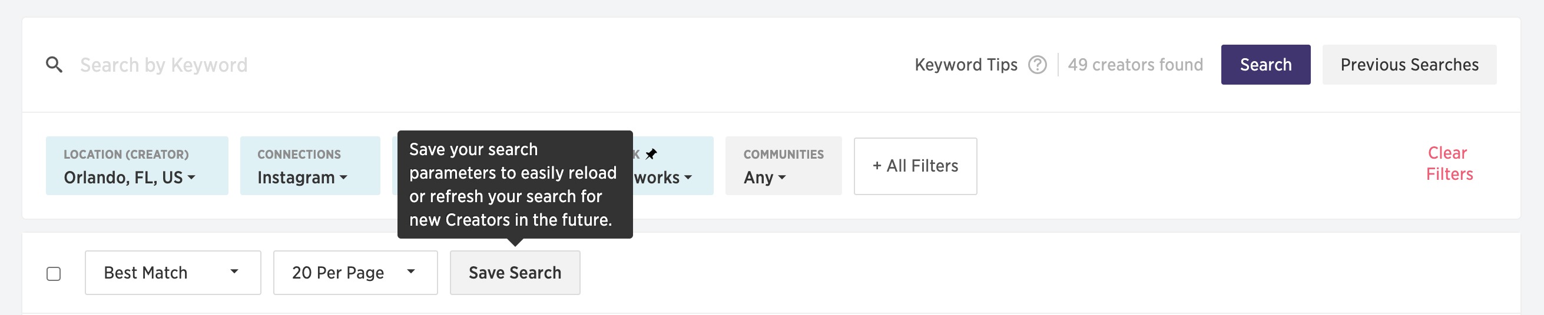This screenshot has height=315, width=1544.
Task: Change results using the 20 Per Page dropdown
Action: pos(356,273)
